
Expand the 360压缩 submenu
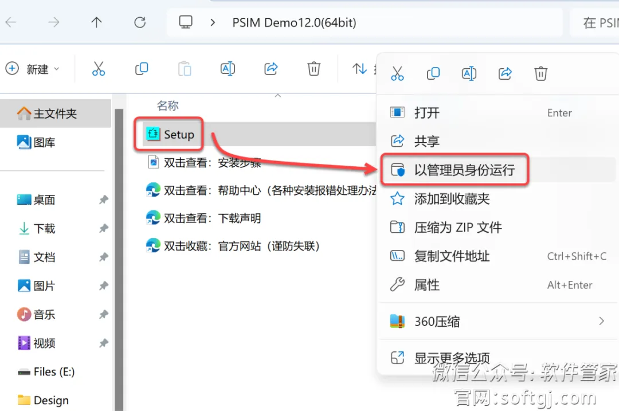[498, 322]
